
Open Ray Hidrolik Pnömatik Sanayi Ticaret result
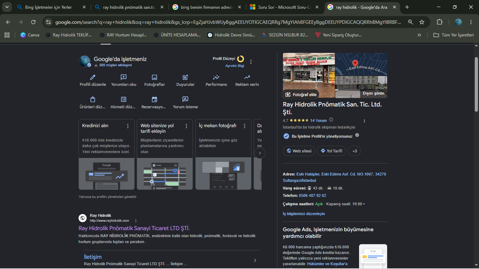pos(134,228)
